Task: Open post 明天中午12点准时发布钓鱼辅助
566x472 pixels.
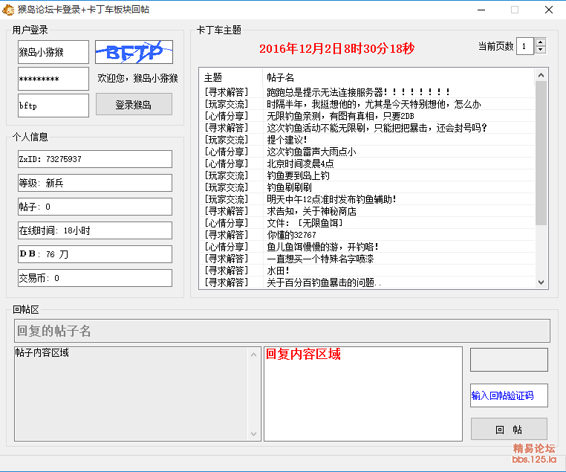Action: click(331, 199)
